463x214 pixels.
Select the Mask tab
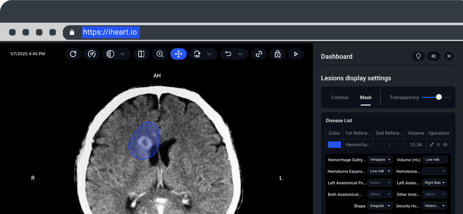coord(365,97)
